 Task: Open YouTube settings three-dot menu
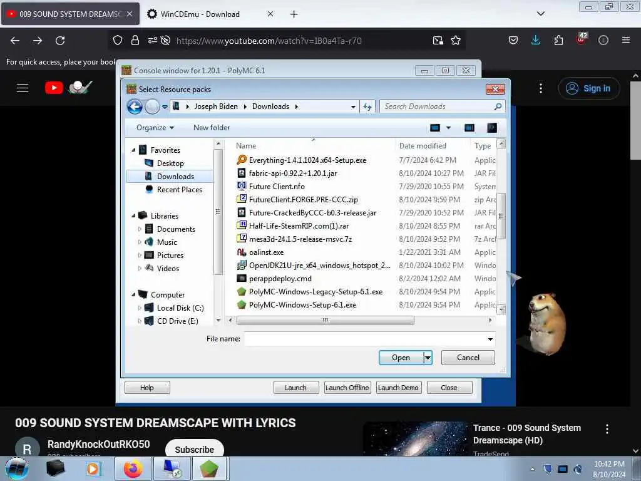coord(541,88)
